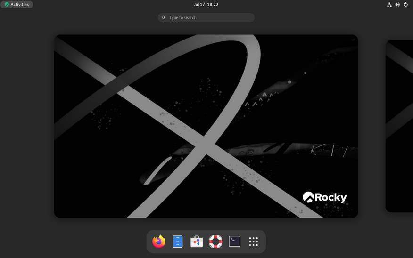
Task: Click the 18:22 time in top bar
Action: pyautogui.click(x=213, y=5)
